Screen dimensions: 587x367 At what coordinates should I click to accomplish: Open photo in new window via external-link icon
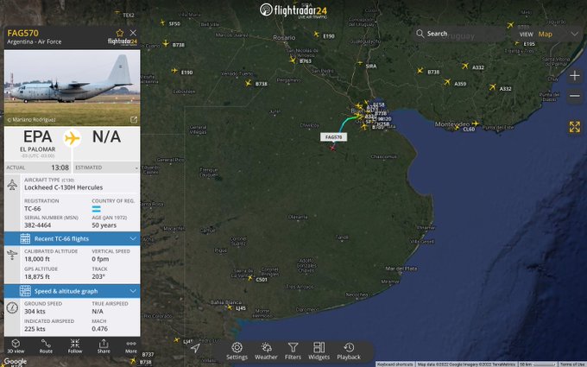134,120
